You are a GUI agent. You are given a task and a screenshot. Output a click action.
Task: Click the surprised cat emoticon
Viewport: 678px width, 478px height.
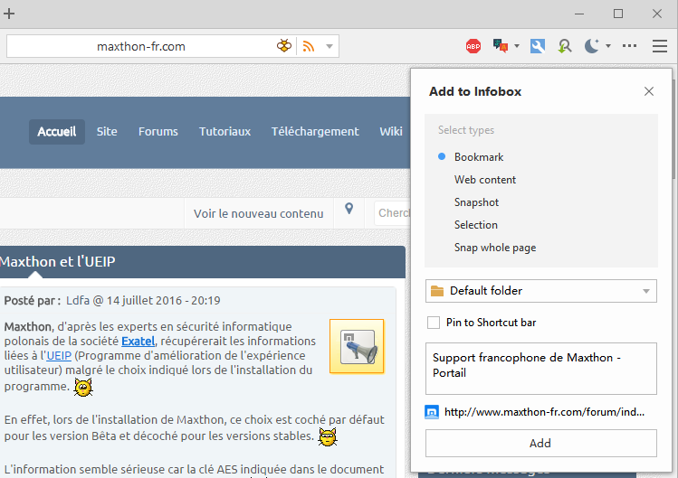click(83, 387)
